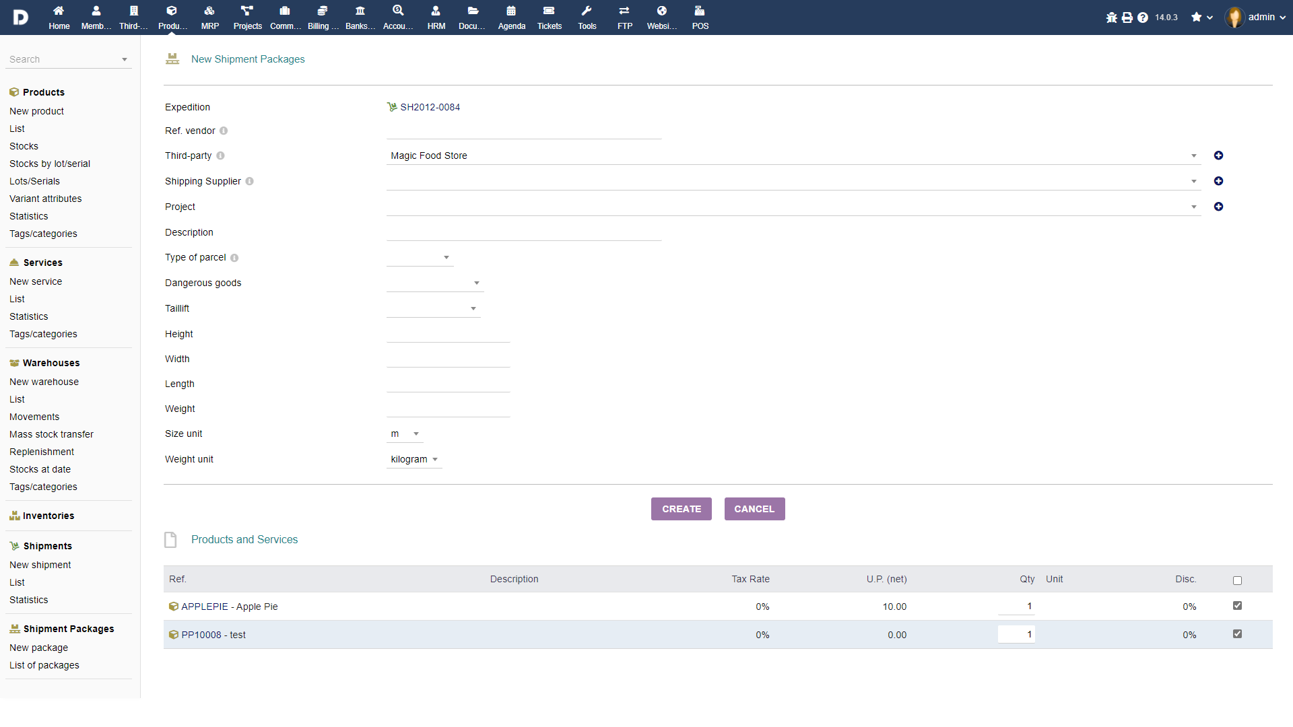Click the Height input field
The height and width of the screenshot is (727, 1293).
pyautogui.click(x=448, y=334)
